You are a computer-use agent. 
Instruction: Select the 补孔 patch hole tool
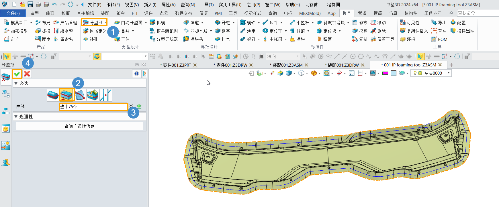(x=91, y=39)
